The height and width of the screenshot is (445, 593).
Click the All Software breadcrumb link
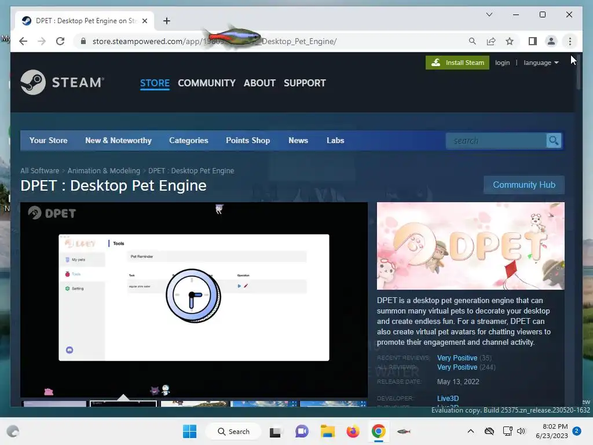click(40, 171)
